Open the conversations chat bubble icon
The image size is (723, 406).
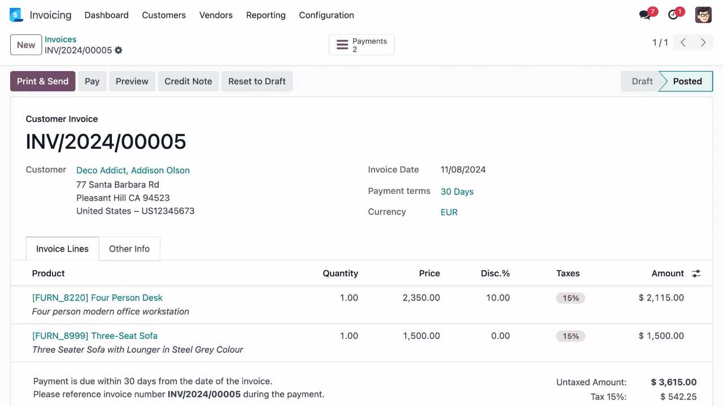tap(645, 15)
